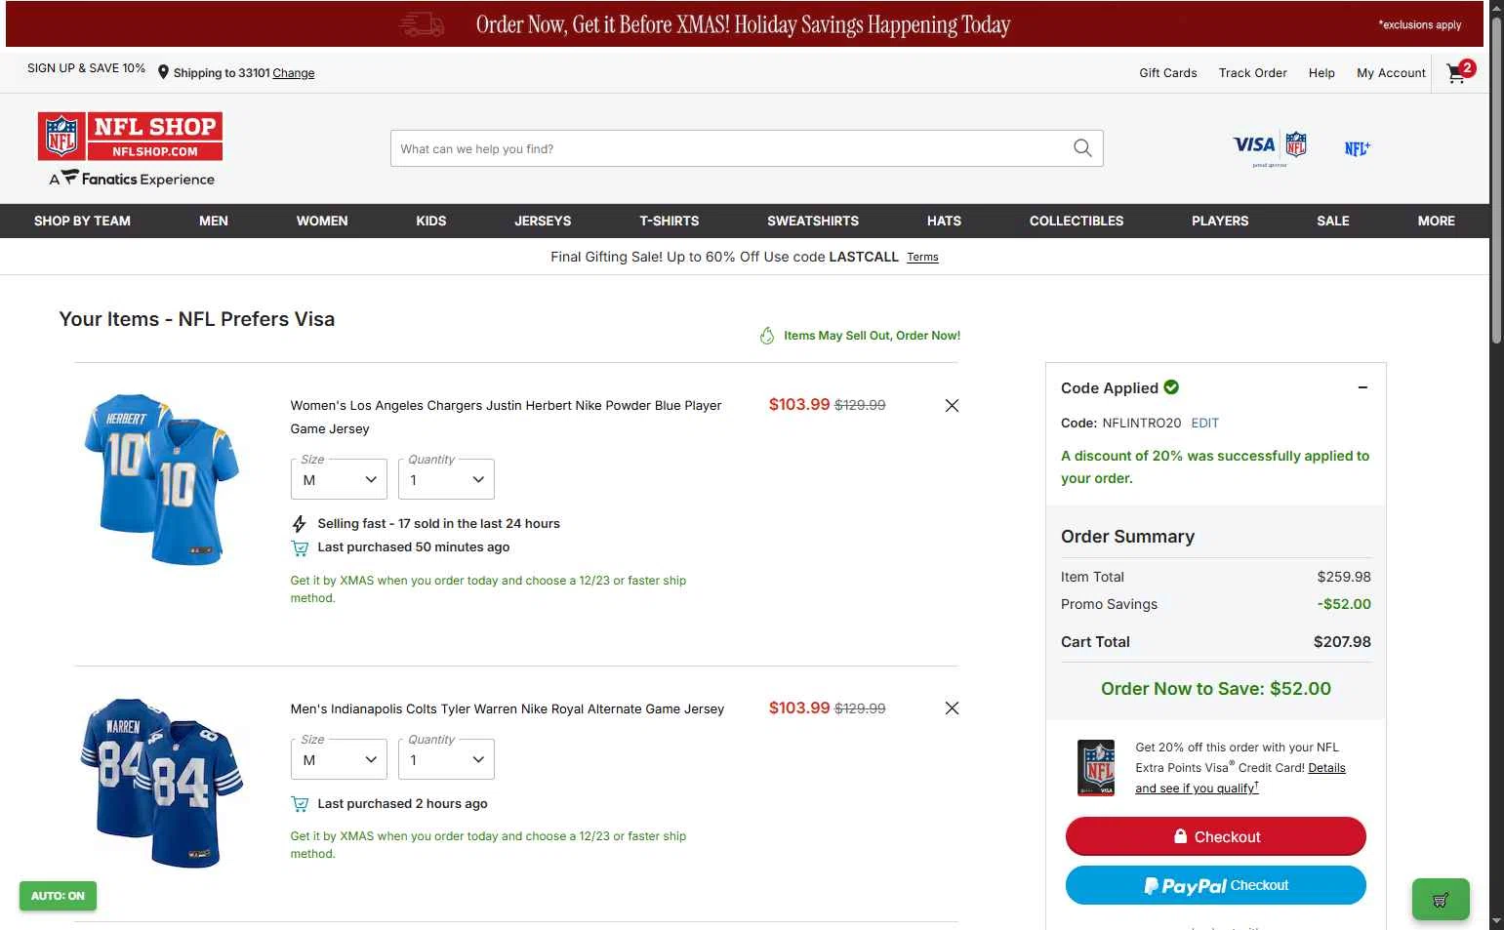This screenshot has height=930, width=1504.
Task: Click the shipping location pin icon
Action: tap(163, 72)
